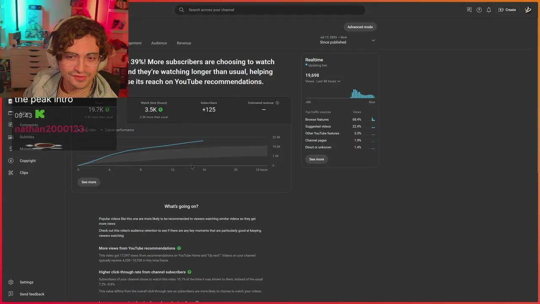The width and height of the screenshot is (540, 304).
Task: Click the green check next to 3.5K
Action: 160,110
